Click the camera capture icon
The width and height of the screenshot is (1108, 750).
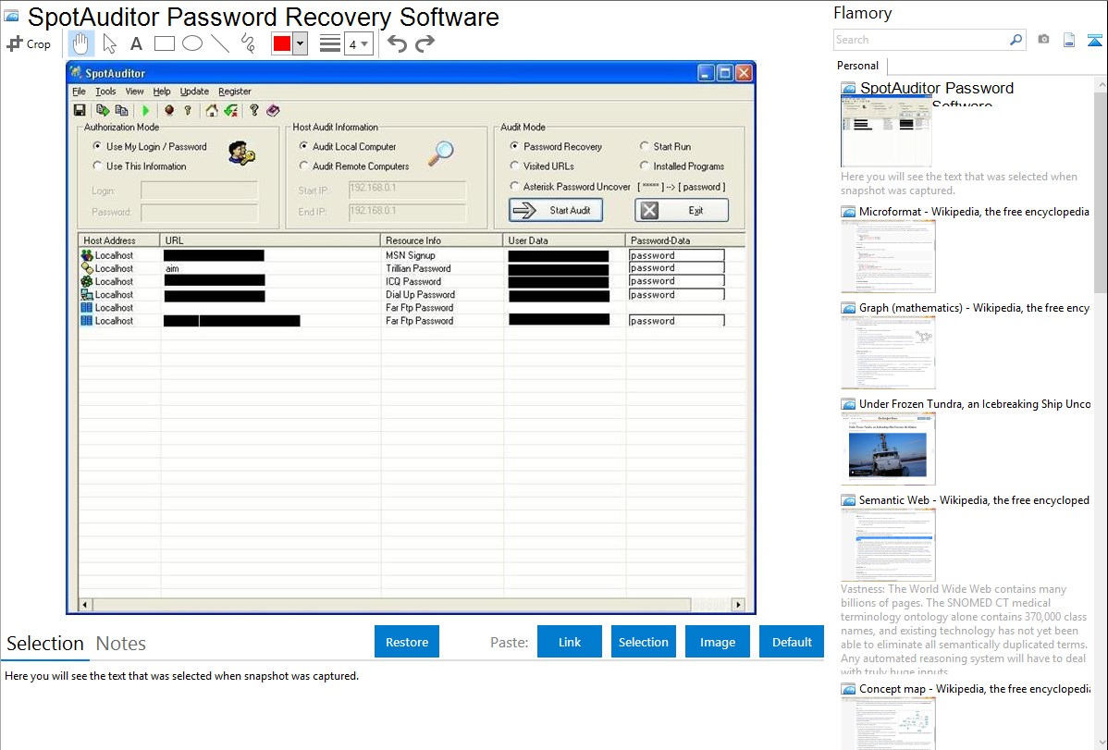[x=1043, y=40]
